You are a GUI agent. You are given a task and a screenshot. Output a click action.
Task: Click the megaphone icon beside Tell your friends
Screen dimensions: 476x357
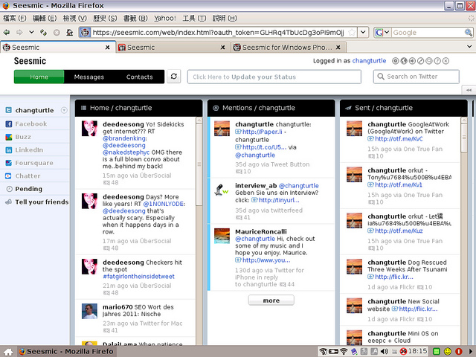click(x=9, y=202)
